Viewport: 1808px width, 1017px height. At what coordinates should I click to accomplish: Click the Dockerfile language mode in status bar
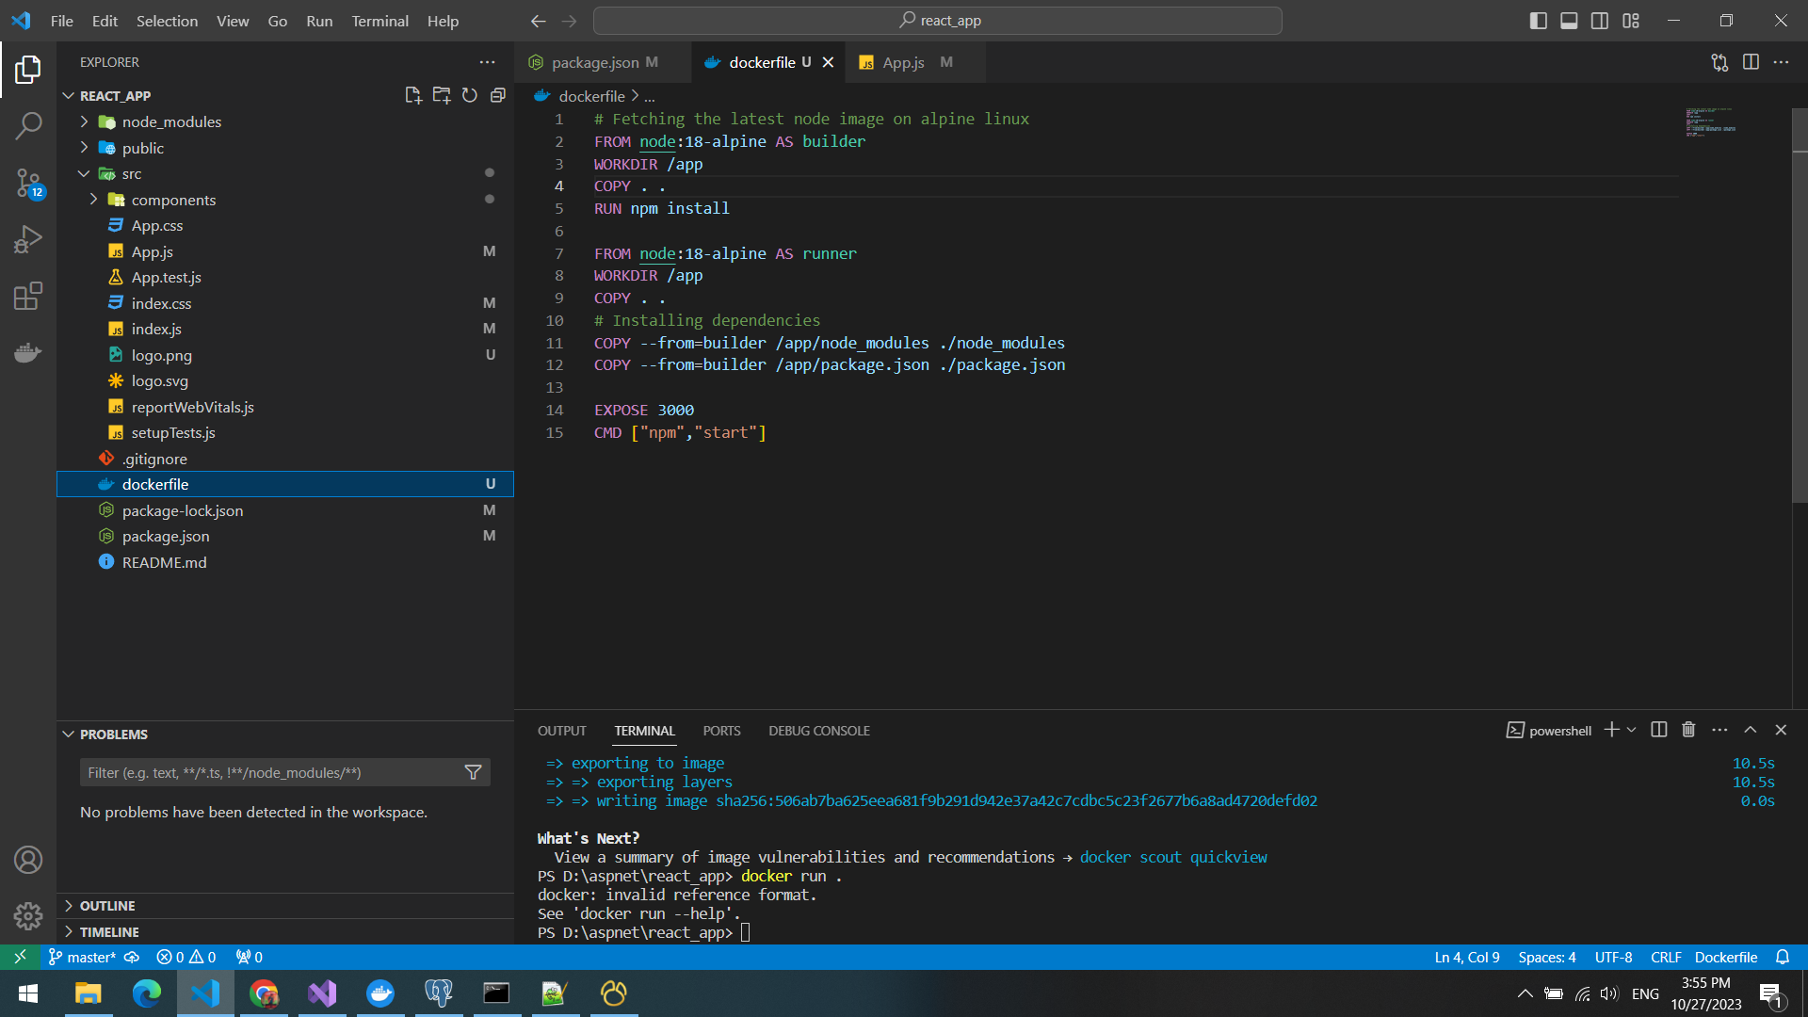[1725, 957]
